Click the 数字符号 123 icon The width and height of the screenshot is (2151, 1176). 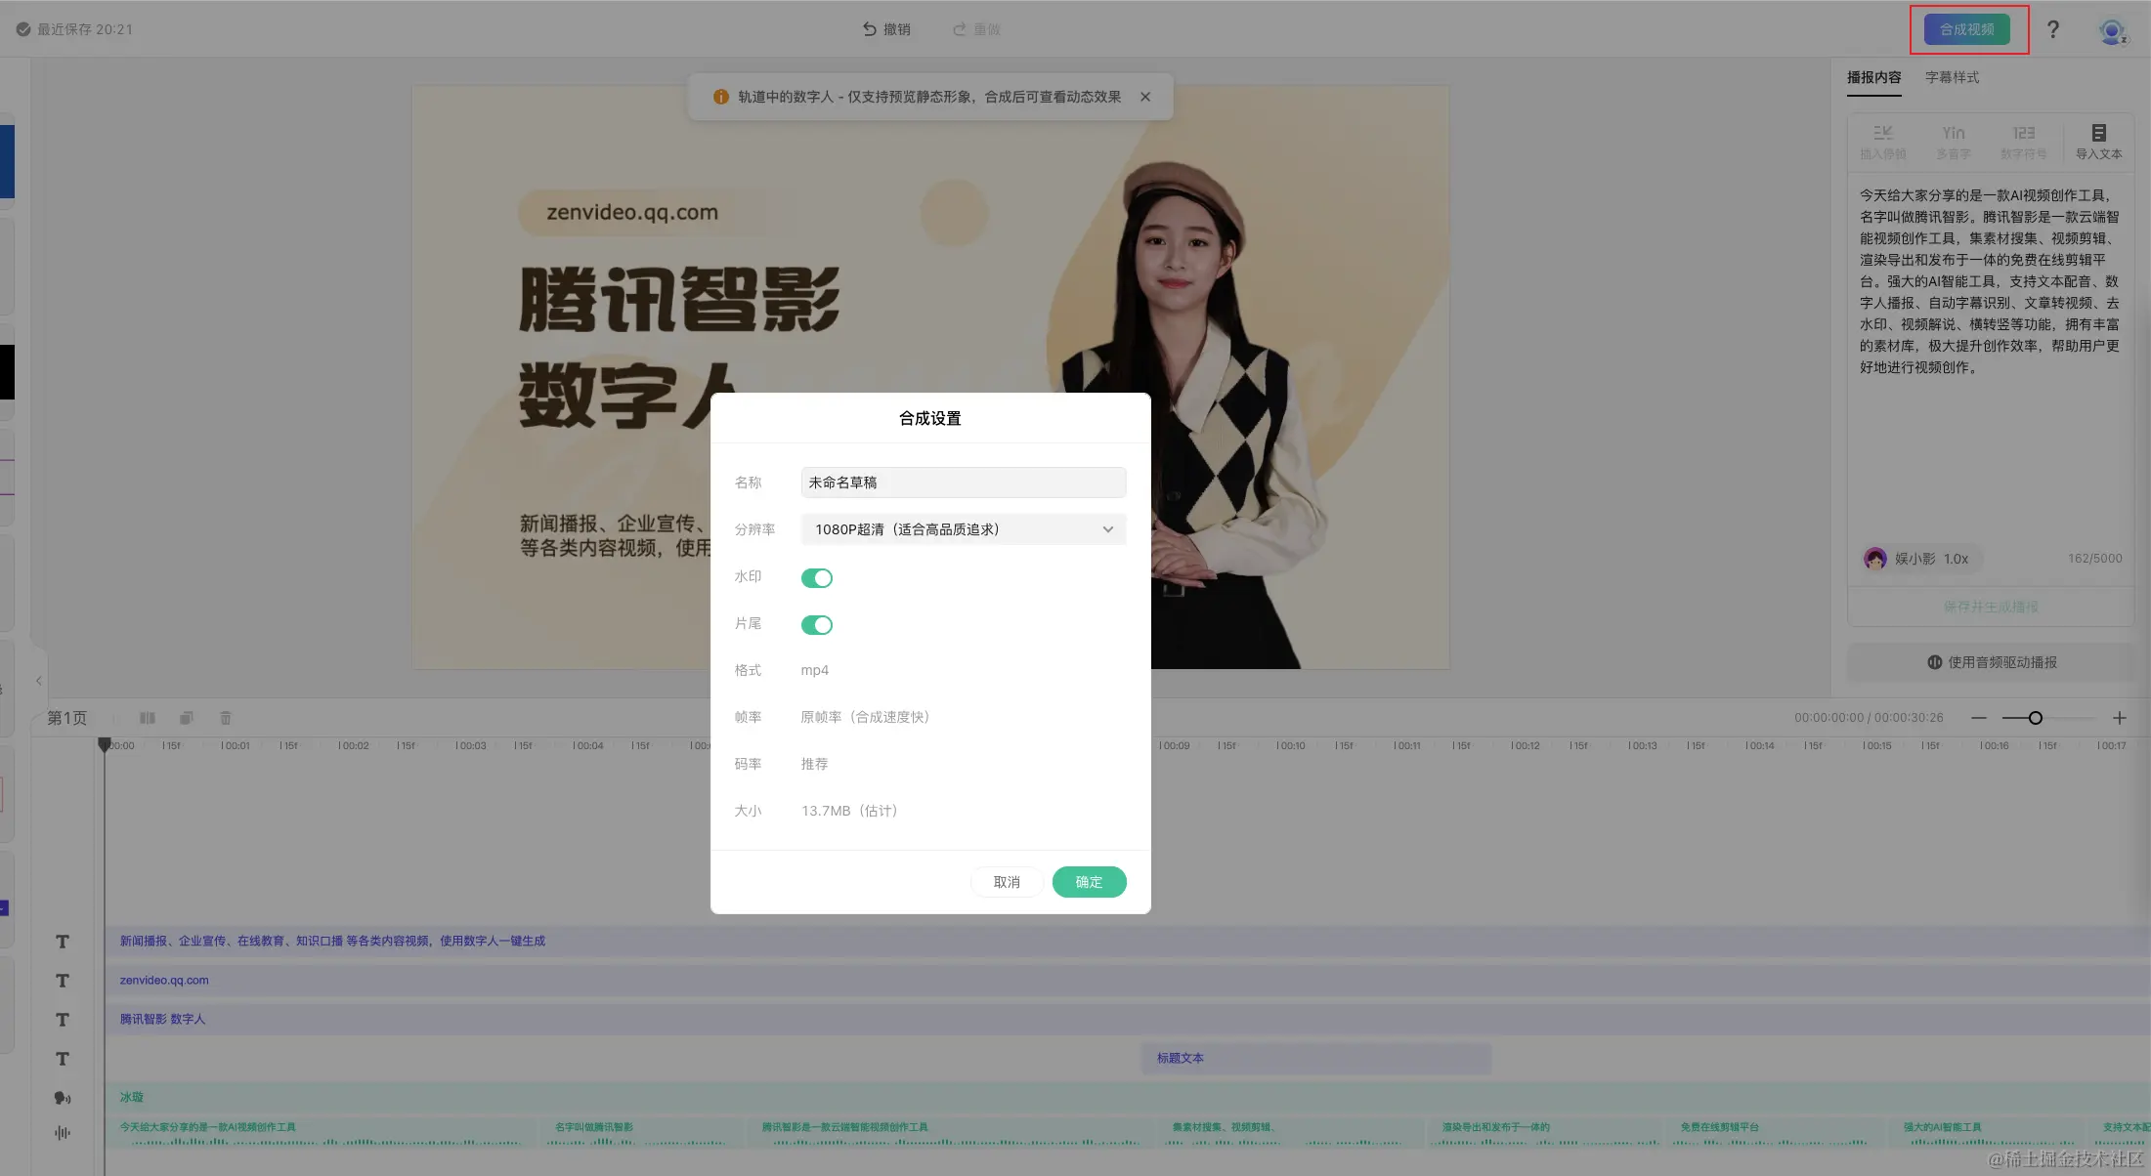pos(2023,142)
